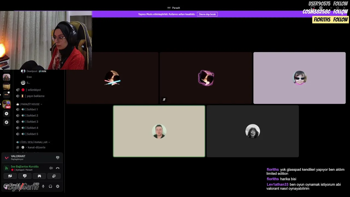This screenshot has width=350, height=197.
Task: Focus the video tile with crossed lightsabers avatar
Action: 112,78
